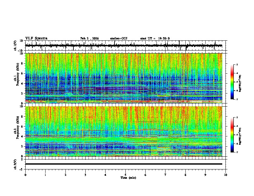Click the ch.3 flat black trace
Screen dimensions: 254x196
coord(123,164)
